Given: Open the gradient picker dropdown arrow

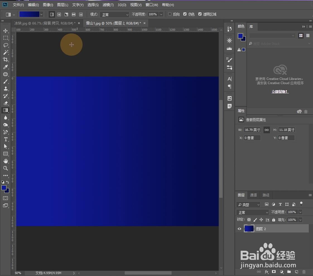Looking at the screenshot, I should click(41, 14).
